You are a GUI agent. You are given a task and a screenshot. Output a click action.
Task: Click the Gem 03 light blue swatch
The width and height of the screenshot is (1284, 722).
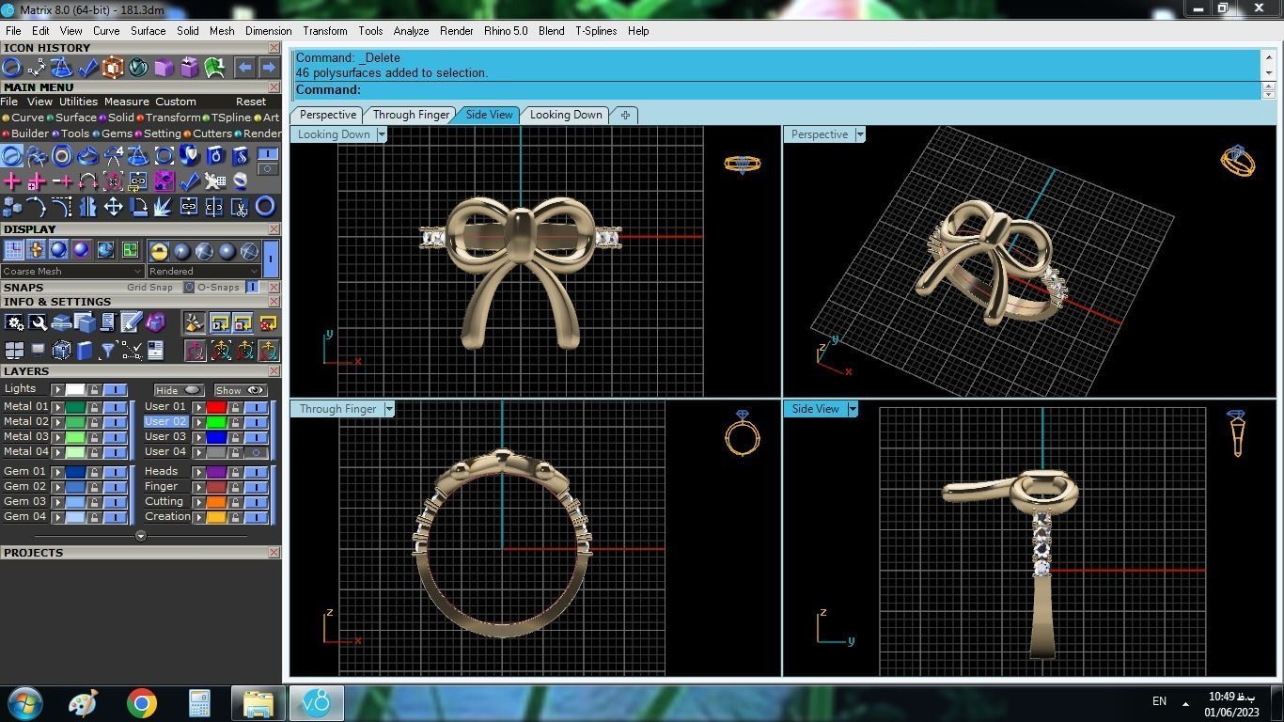[x=75, y=502]
